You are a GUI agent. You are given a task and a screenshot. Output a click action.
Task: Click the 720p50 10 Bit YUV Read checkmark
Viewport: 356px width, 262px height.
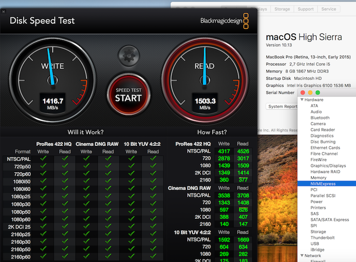pos(153,166)
